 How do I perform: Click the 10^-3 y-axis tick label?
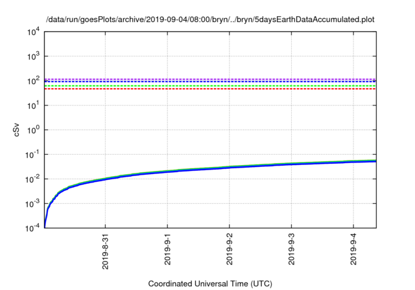[32, 204]
